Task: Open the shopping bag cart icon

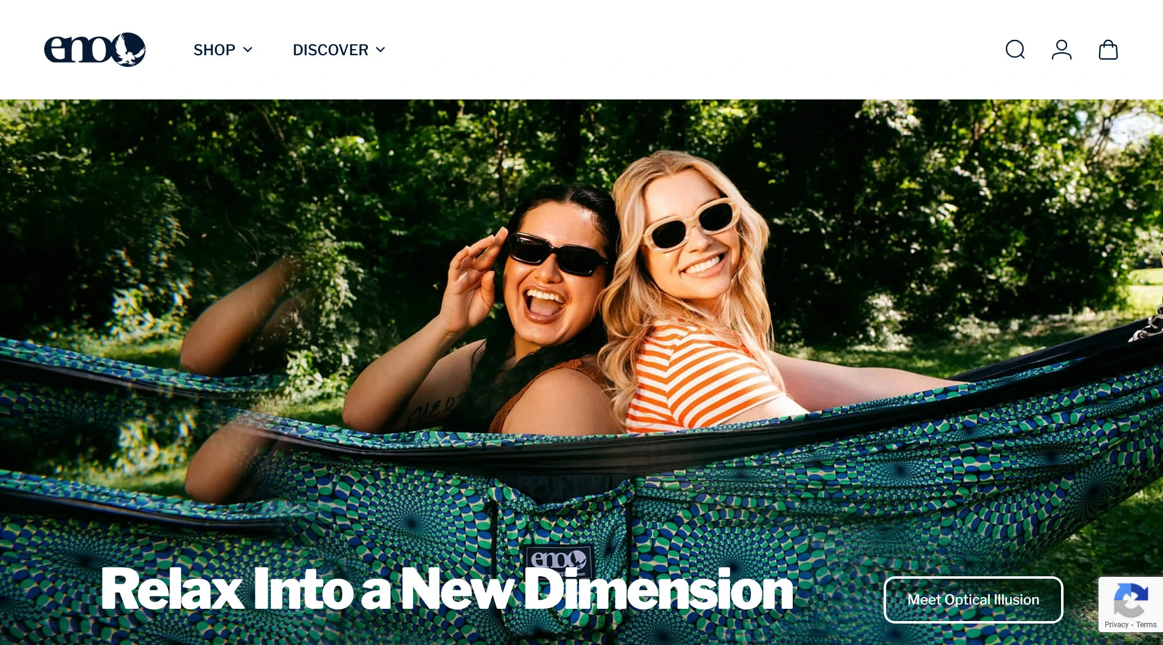Action: point(1108,49)
